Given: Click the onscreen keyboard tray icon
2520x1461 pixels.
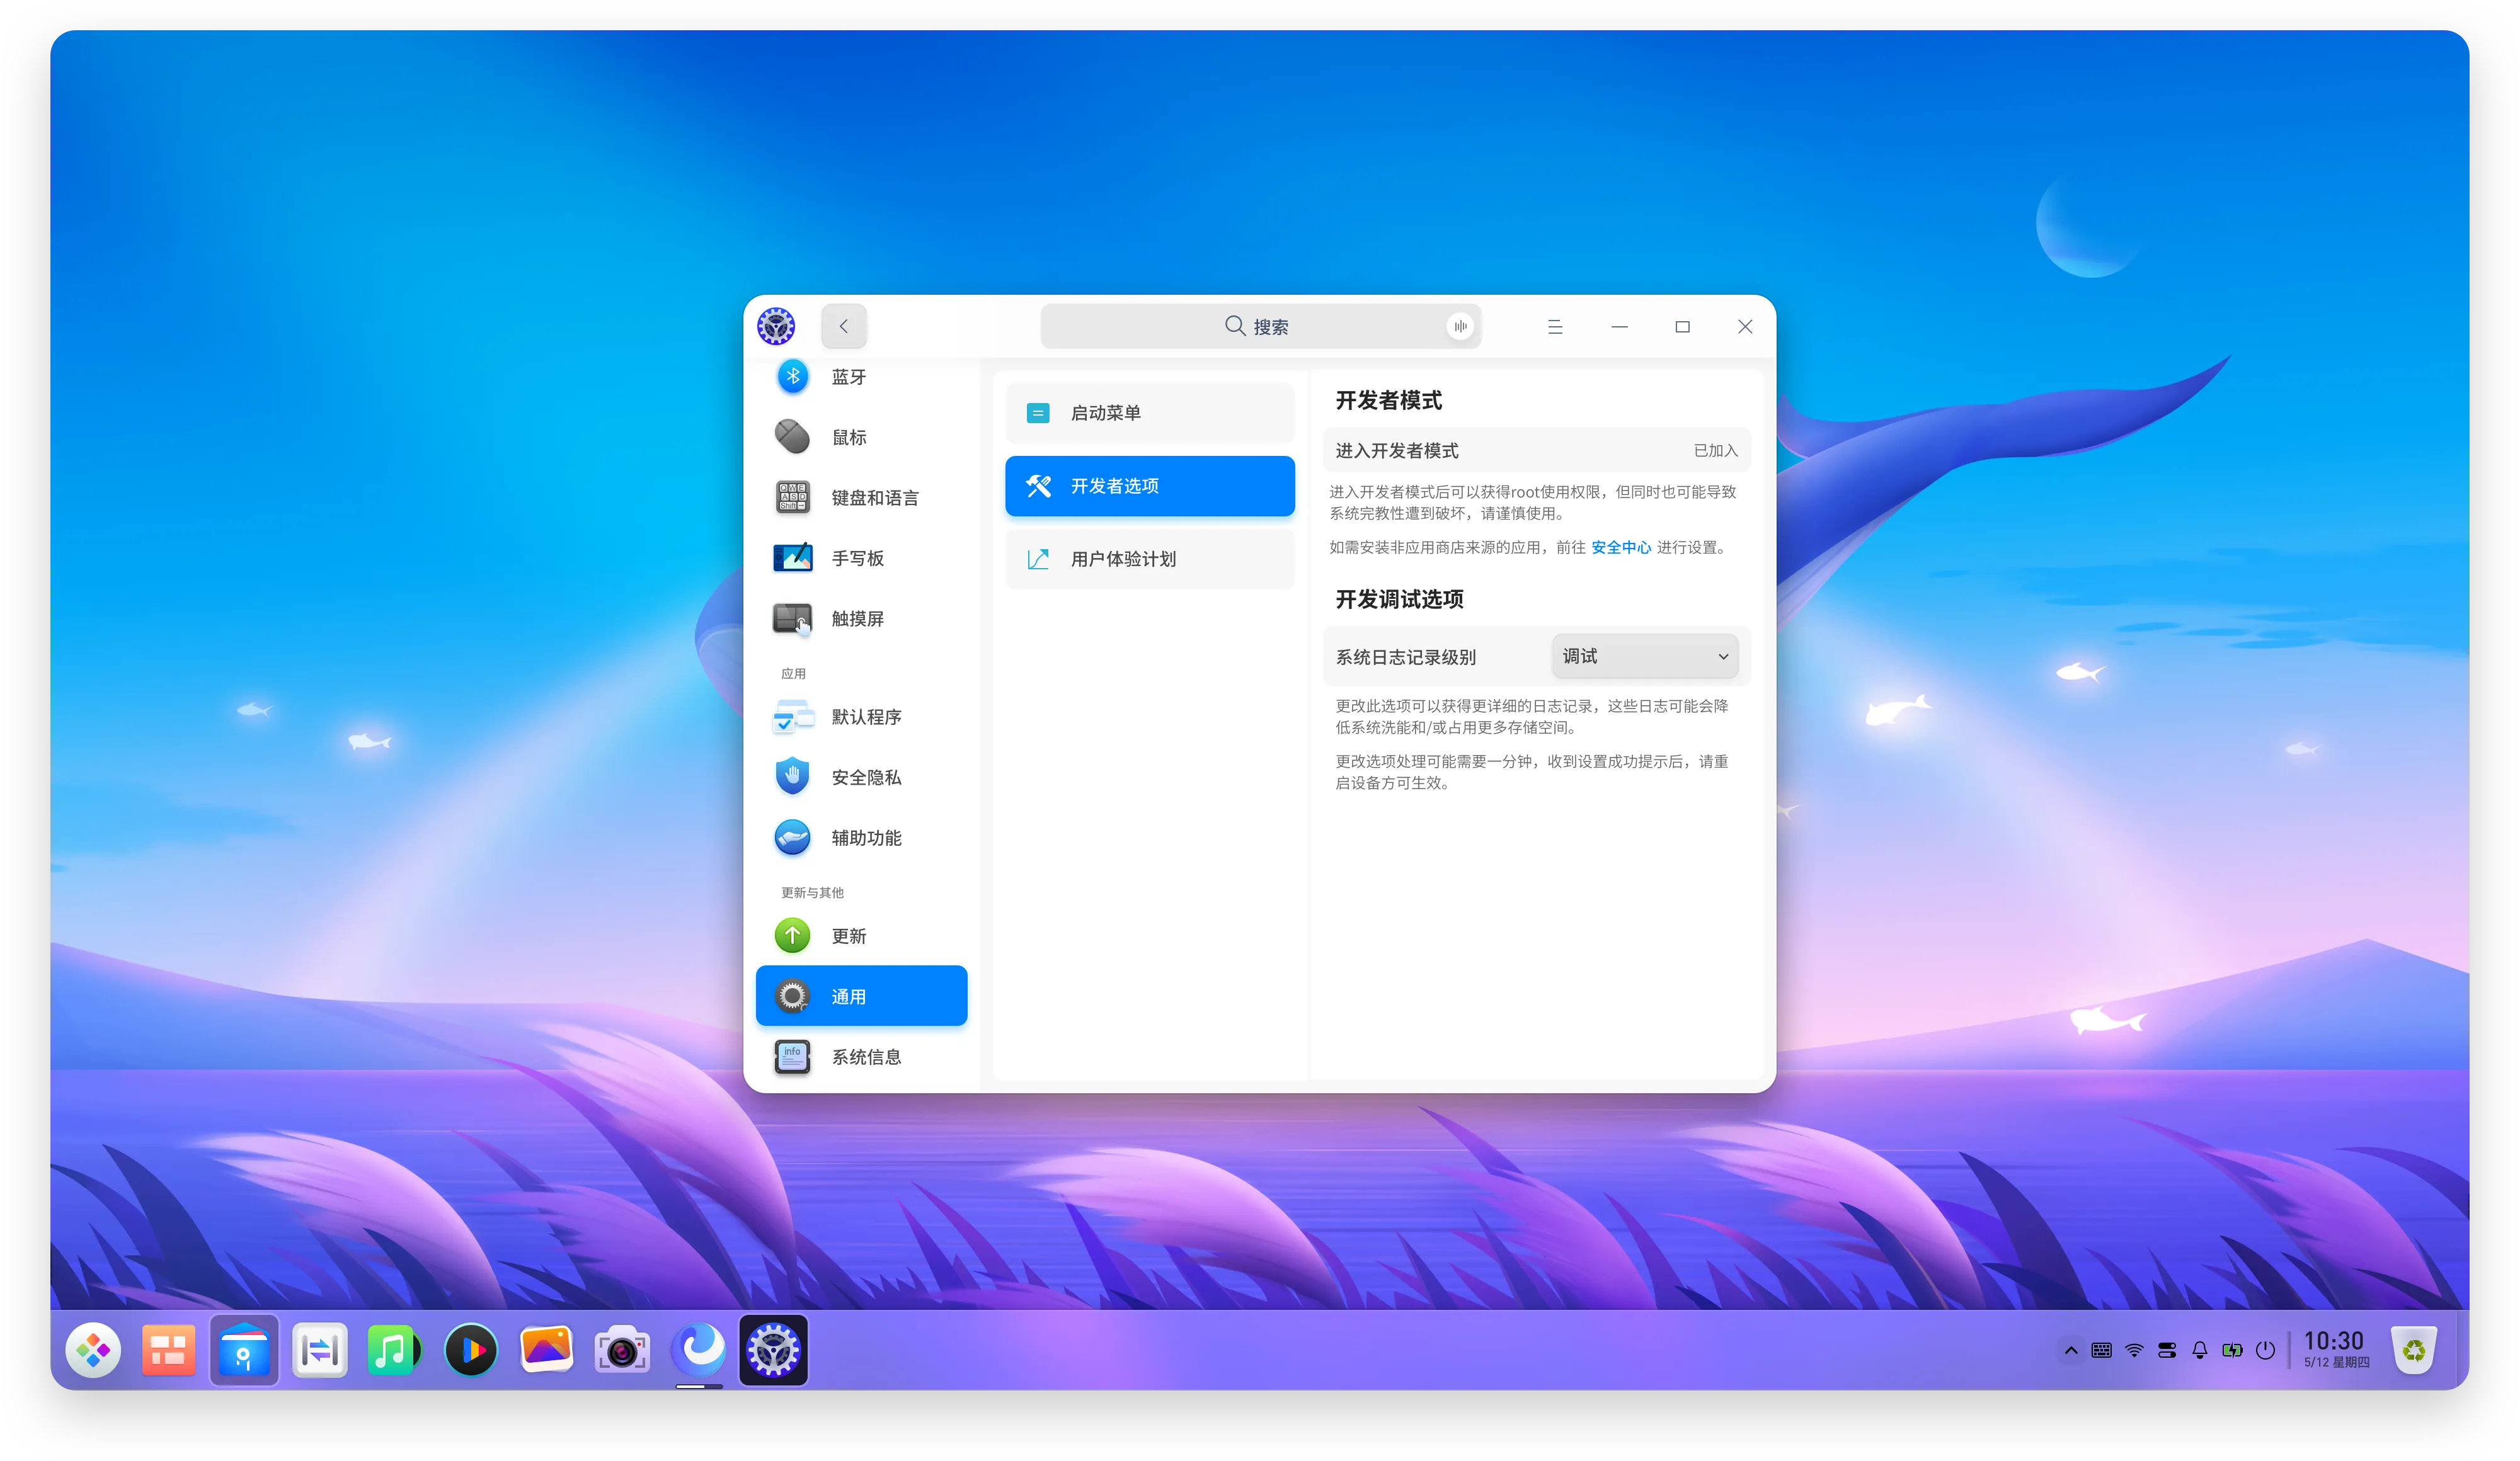Looking at the screenshot, I should [2102, 1350].
